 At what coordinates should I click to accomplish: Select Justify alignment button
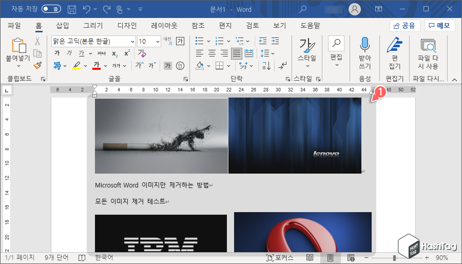[x=237, y=53]
